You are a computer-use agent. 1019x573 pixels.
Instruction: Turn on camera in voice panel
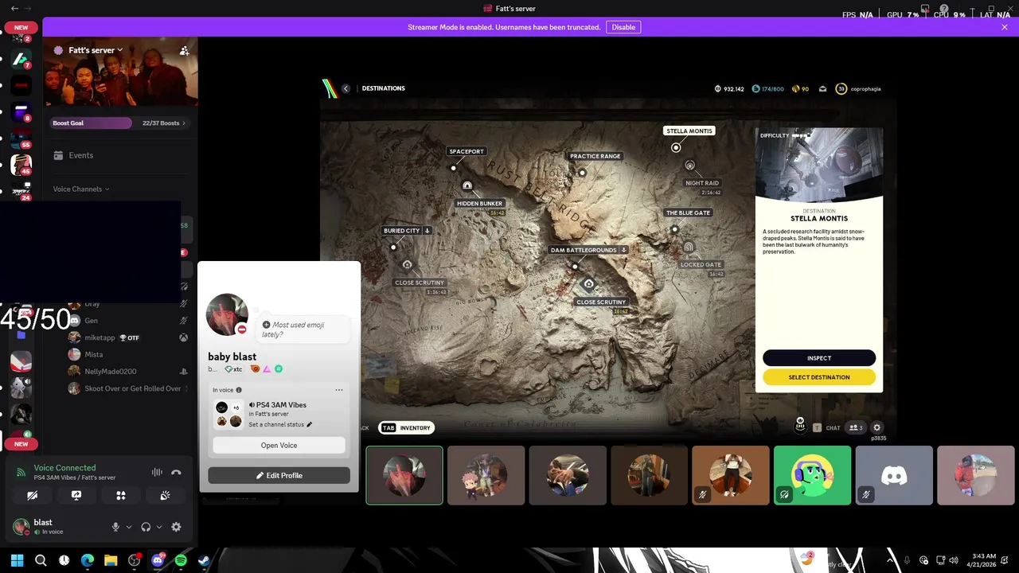click(x=32, y=495)
